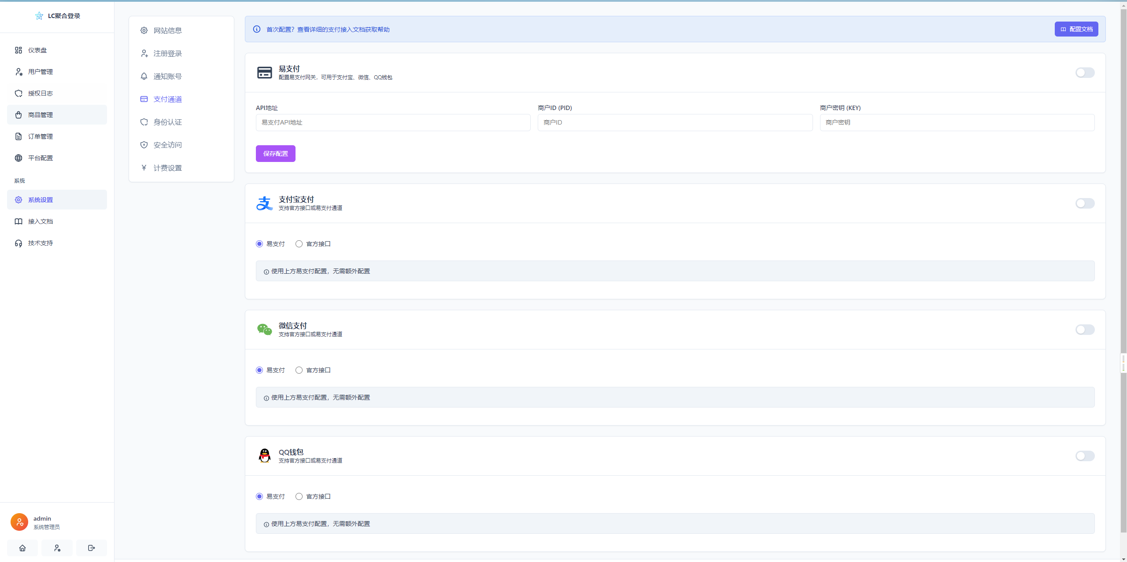Click the 保存配置 button
Screen dimensions: 1127x562
[276, 154]
